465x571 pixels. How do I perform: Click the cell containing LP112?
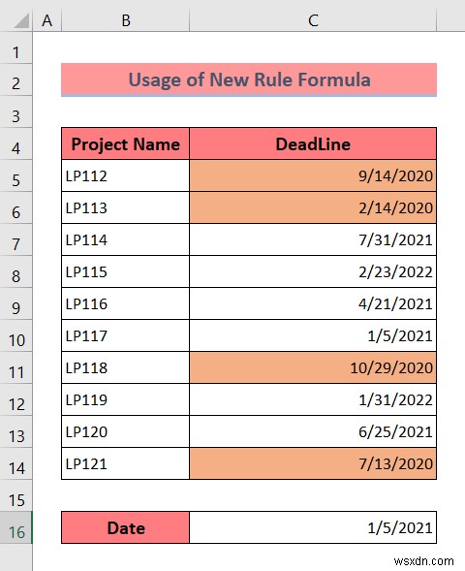point(126,175)
